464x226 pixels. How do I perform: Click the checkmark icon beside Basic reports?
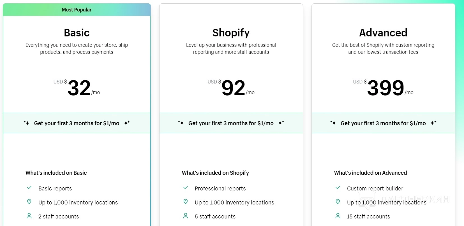point(29,188)
